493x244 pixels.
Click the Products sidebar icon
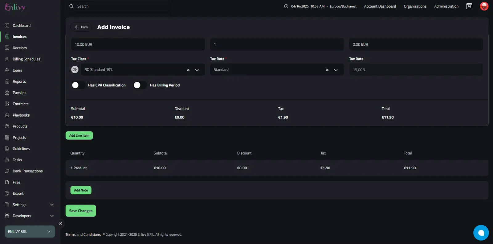coord(7,126)
